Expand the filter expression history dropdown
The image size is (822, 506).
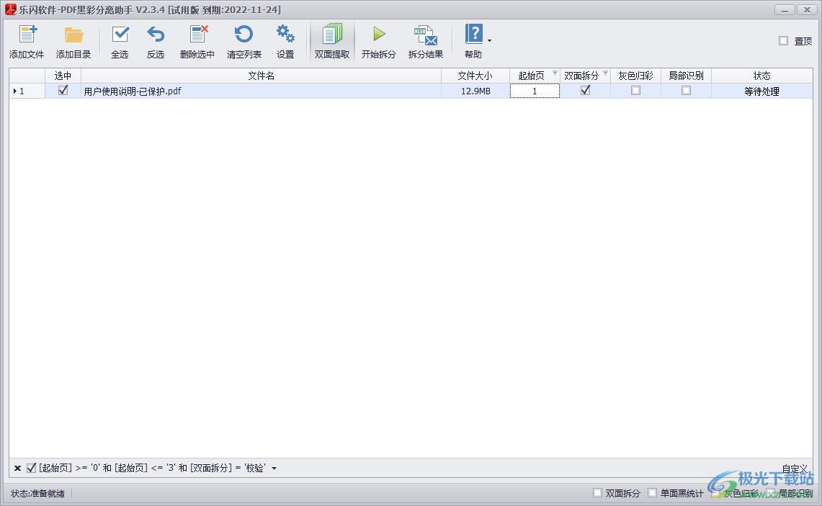pyautogui.click(x=274, y=469)
